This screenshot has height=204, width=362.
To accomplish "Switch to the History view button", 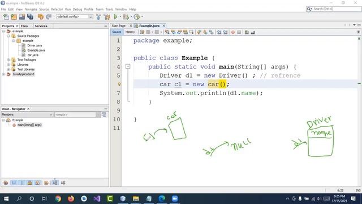I will 130,32.
